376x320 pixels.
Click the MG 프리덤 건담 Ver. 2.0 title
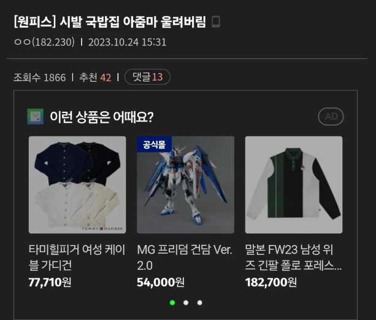185,257
